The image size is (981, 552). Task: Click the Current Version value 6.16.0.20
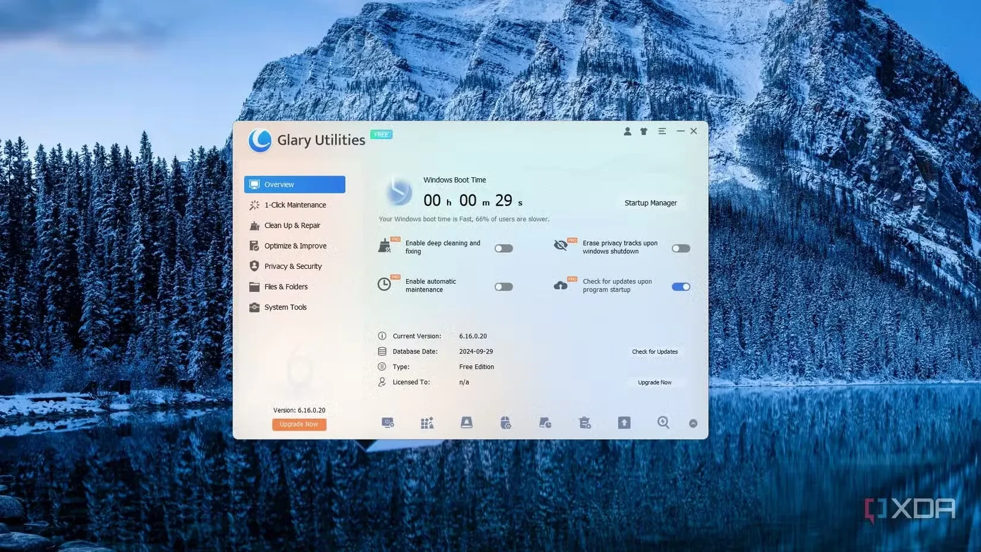pyautogui.click(x=473, y=336)
